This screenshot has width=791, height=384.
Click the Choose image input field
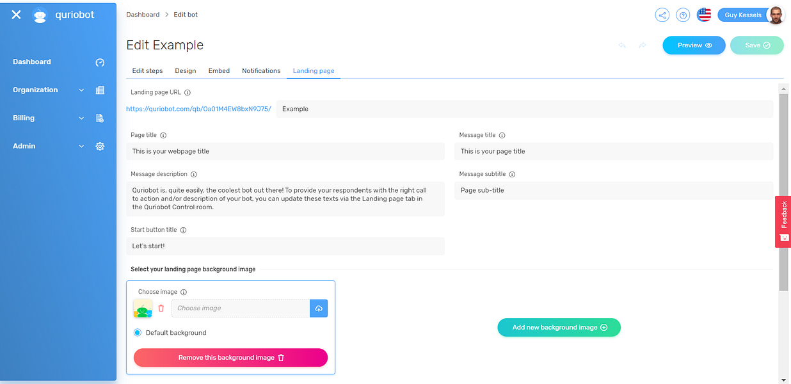241,308
